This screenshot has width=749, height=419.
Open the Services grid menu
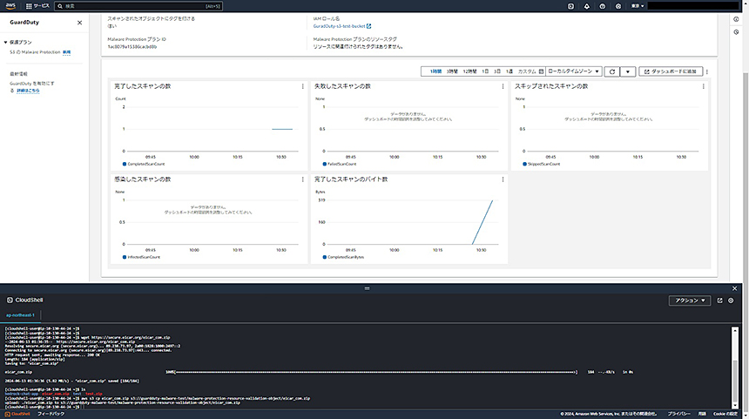37,6
